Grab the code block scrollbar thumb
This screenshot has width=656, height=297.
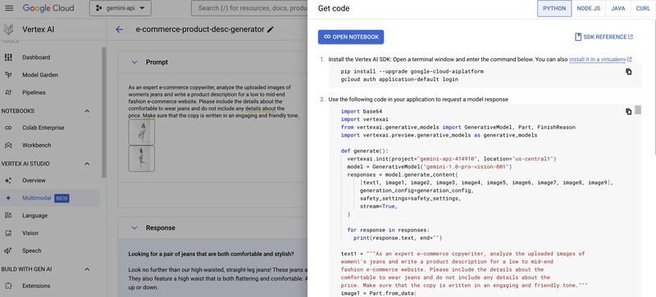pyautogui.click(x=638, y=110)
